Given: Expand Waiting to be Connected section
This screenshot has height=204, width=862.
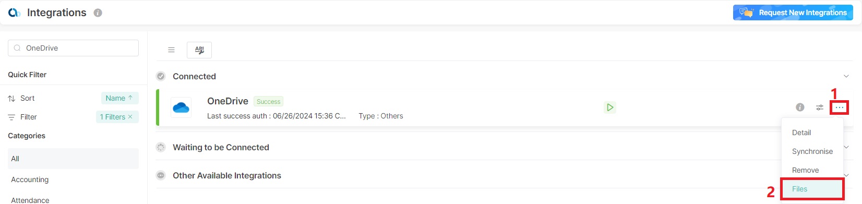Looking at the screenshot, I should click(846, 147).
